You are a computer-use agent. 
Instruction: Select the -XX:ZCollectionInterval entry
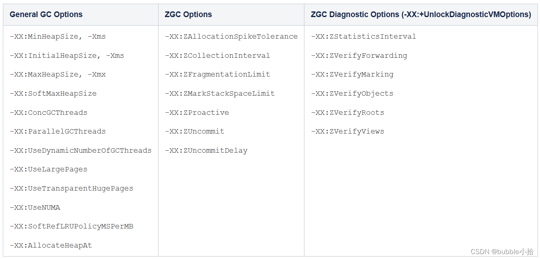(217, 56)
